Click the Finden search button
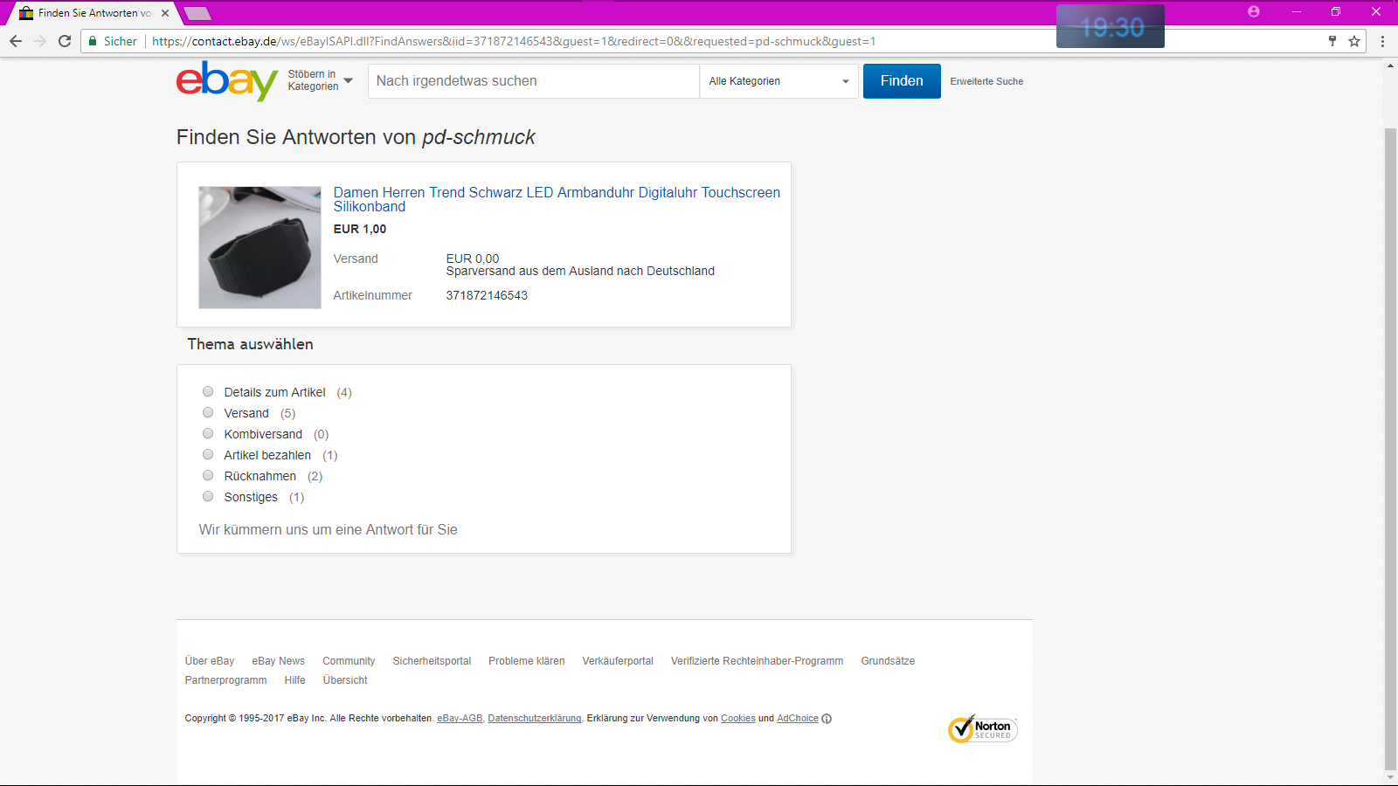 902,81
